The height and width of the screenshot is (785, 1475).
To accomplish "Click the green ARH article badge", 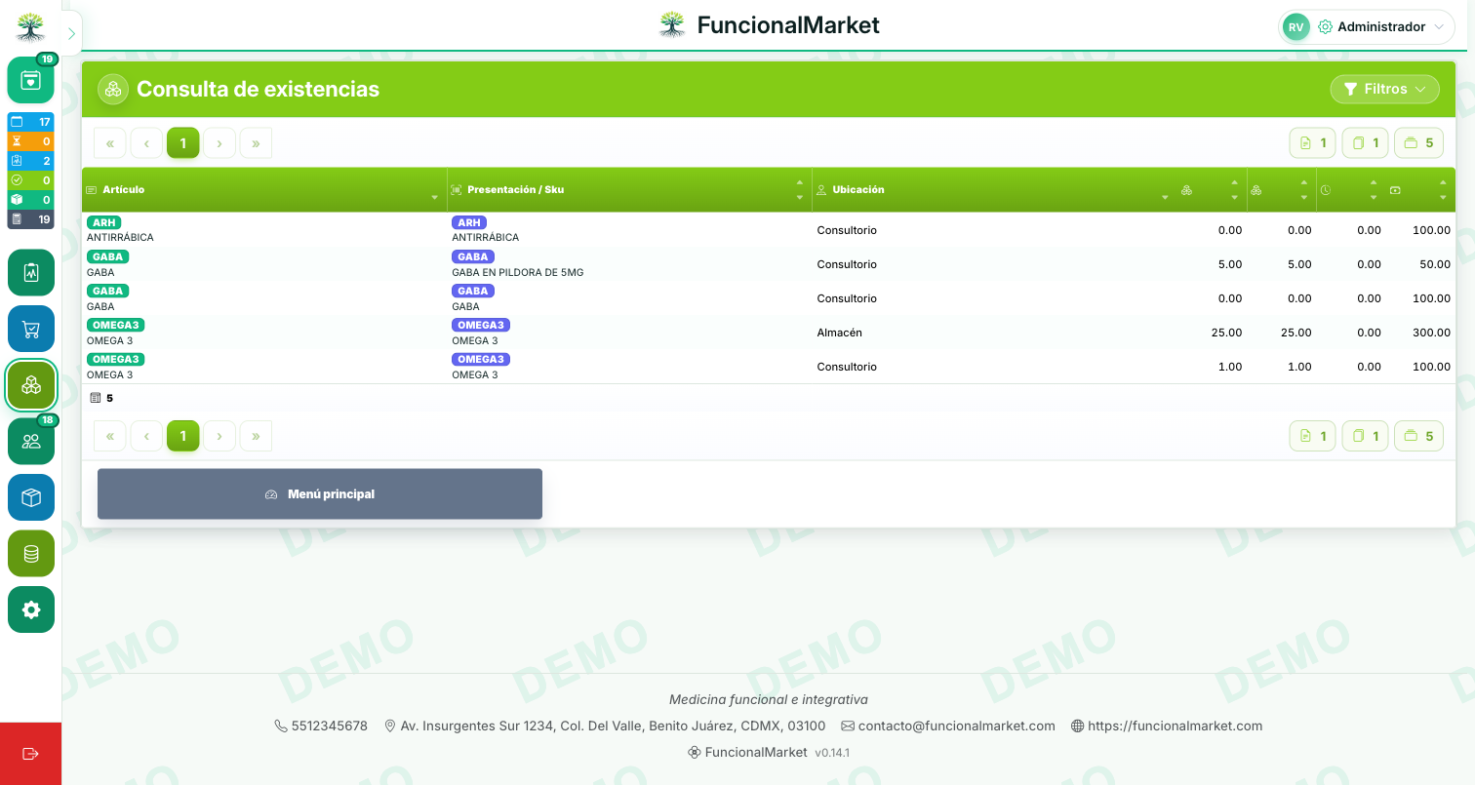I will (103, 222).
